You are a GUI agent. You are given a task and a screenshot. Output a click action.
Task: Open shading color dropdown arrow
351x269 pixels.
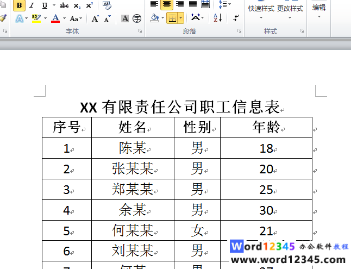(163, 18)
